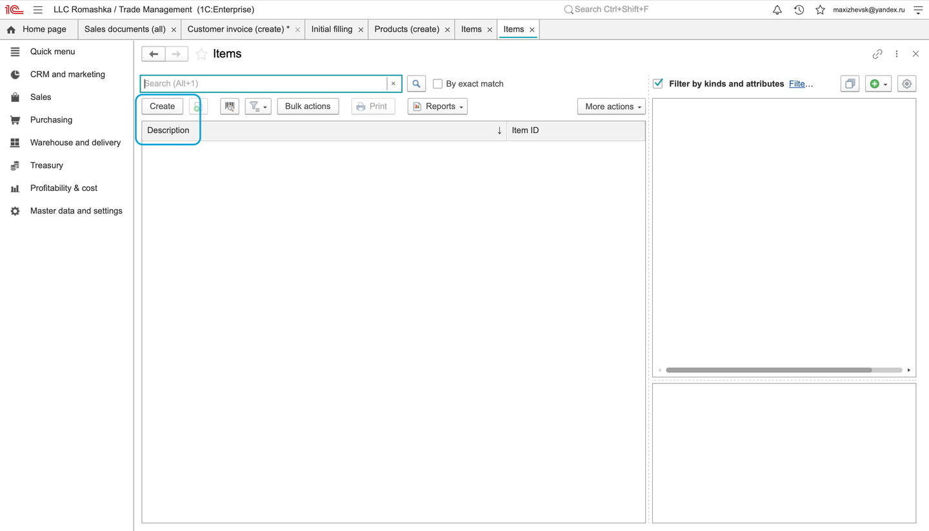Enable By exact match checkbox
Image resolution: width=929 pixels, height=531 pixels.
(x=437, y=84)
